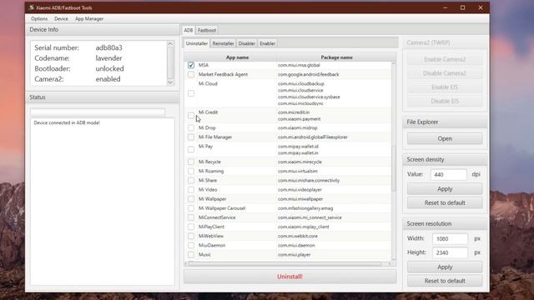The height and width of the screenshot is (300, 534).
Task: Check the Music app checkbox
Action: click(191, 254)
